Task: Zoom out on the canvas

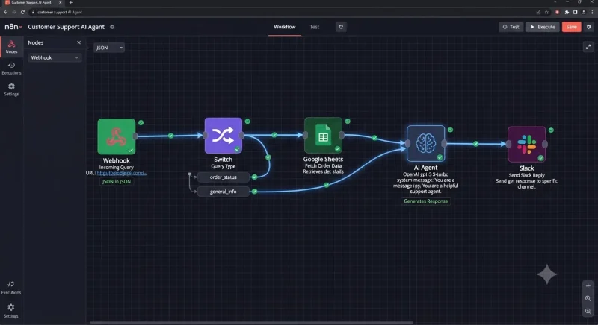Action: (588, 312)
